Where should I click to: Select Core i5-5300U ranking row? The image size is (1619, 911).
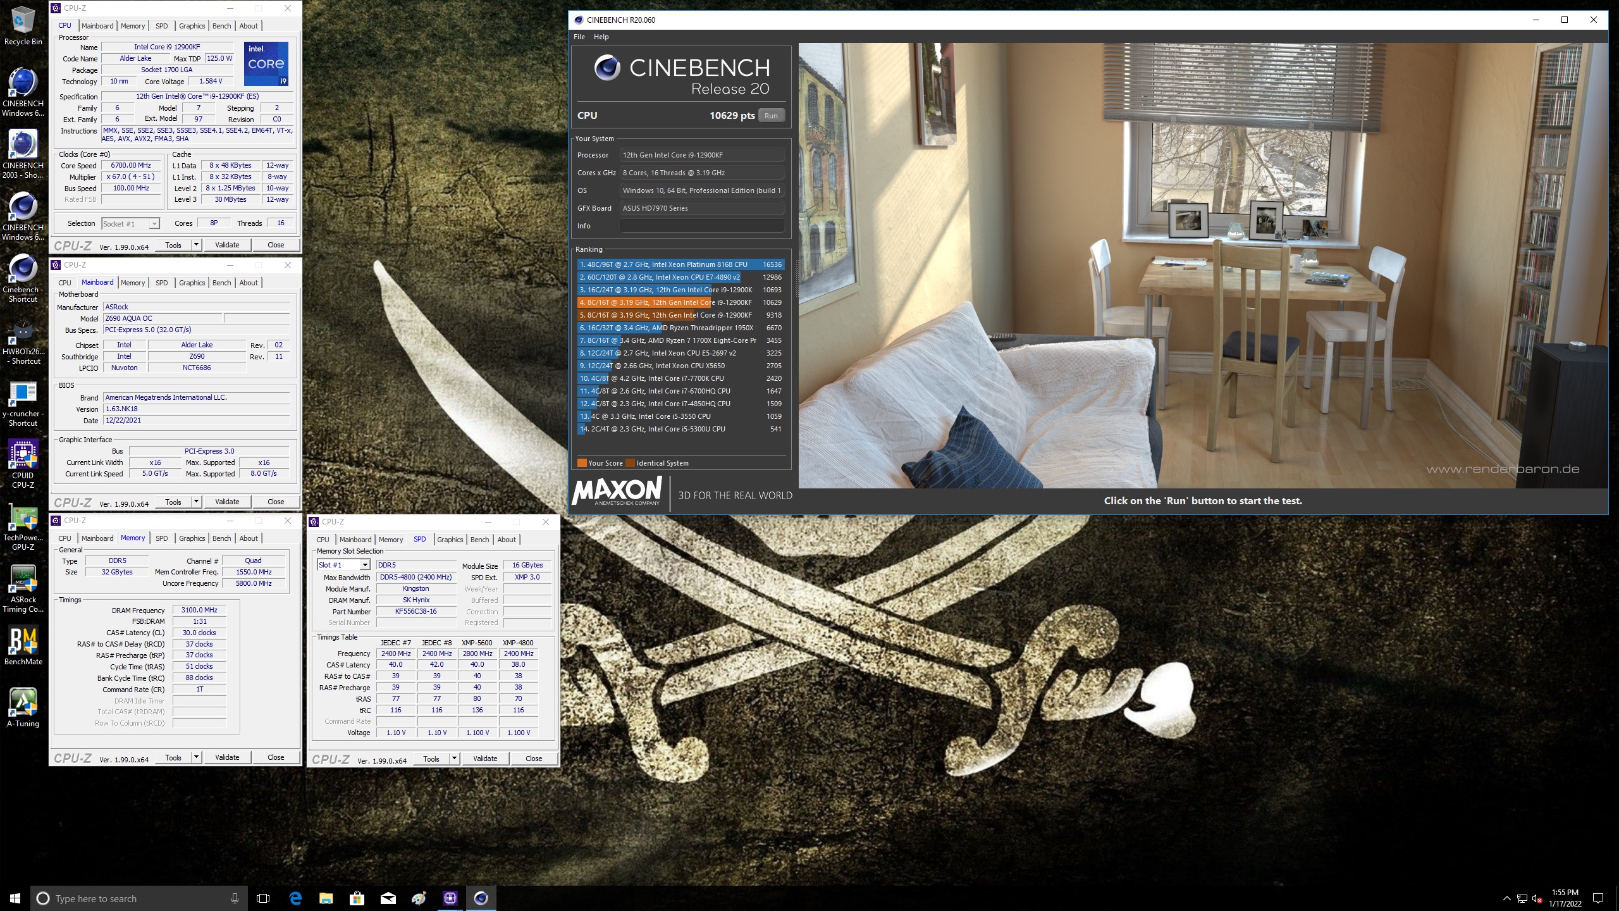coord(680,429)
